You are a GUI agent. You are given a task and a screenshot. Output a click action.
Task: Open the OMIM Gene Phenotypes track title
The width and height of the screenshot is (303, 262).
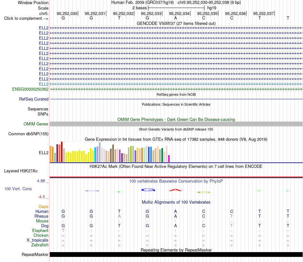point(176,119)
